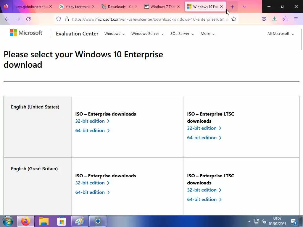Click the page vertical scrollbar
The width and height of the screenshot is (303, 227).
tap(302, 39)
